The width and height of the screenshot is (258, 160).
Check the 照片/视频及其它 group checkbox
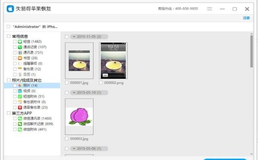[9, 80]
